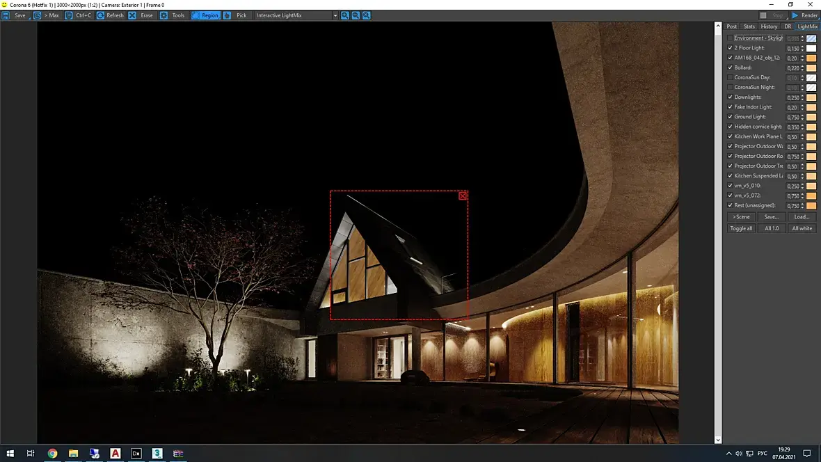Click the Save... LightMix button

772,217
